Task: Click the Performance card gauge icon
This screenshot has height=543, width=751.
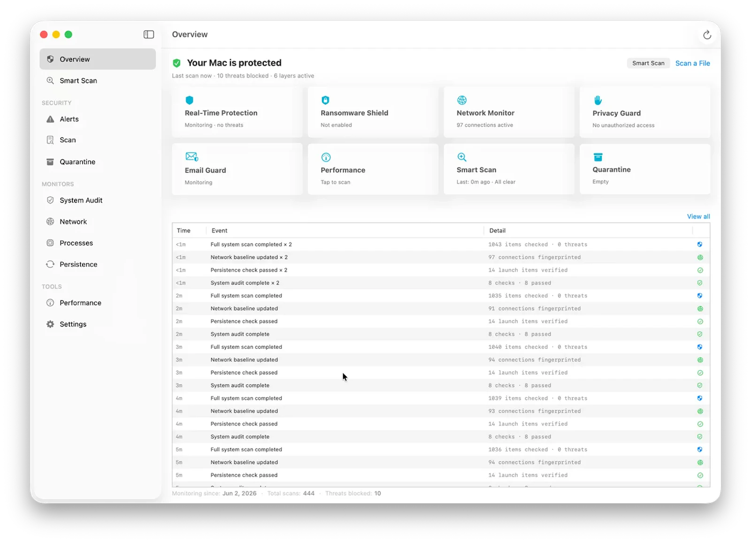Action: tap(326, 157)
